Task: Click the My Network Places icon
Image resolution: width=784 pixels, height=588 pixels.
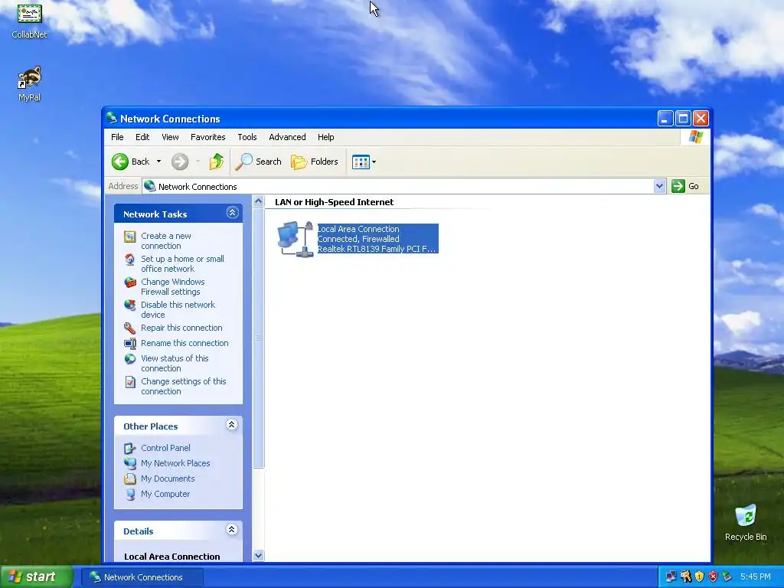Action: (130, 463)
